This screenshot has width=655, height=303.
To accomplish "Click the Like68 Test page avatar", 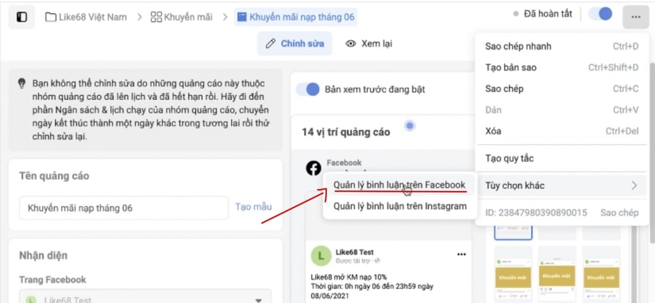I will tap(321, 256).
